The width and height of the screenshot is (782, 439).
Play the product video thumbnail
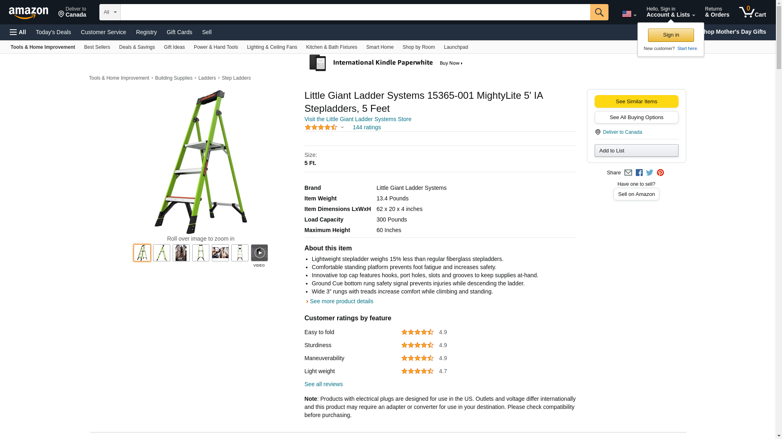tap(259, 253)
